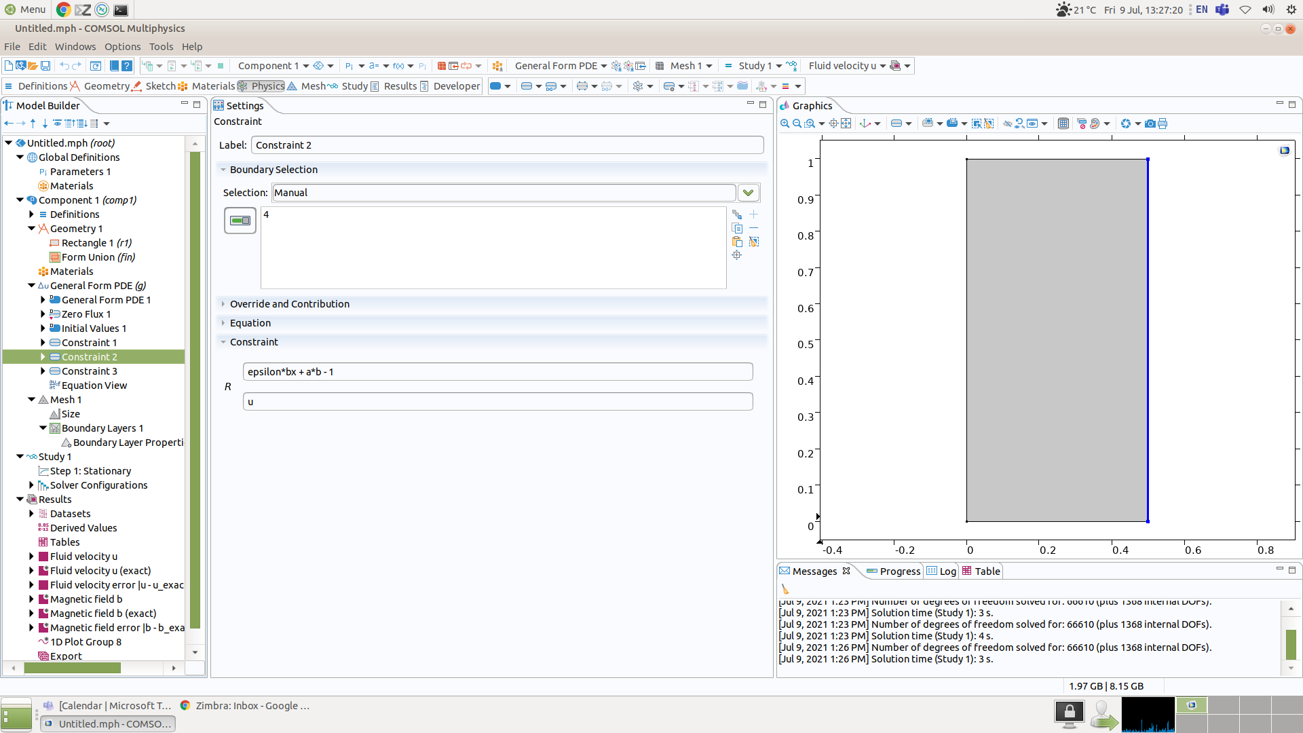Open the Mesh ribbon tab
1303x733 pixels.
coord(312,86)
